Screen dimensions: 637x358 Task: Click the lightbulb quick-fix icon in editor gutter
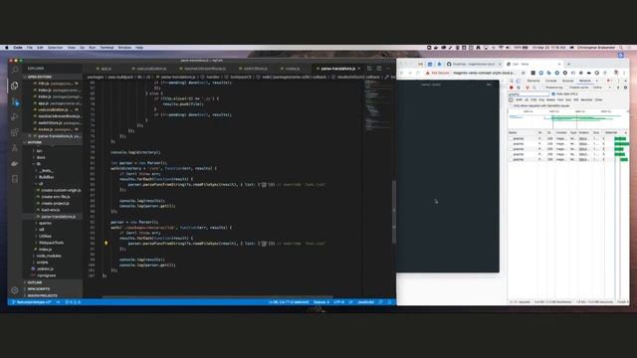[x=106, y=243]
